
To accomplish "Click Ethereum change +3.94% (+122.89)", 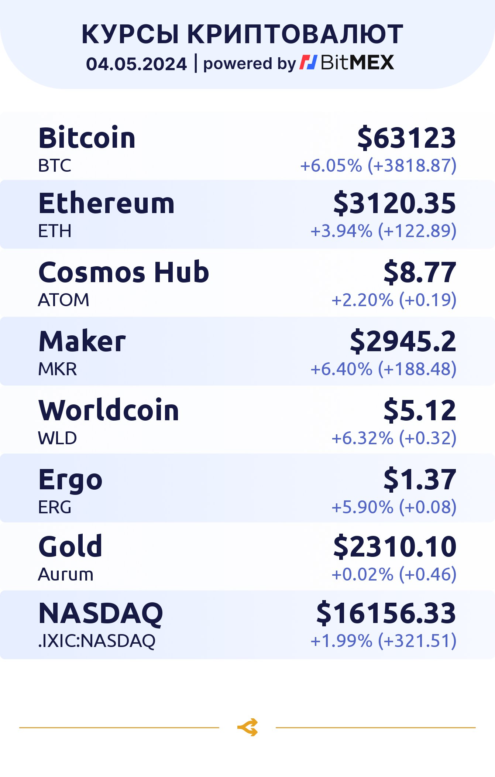I will (x=384, y=230).
